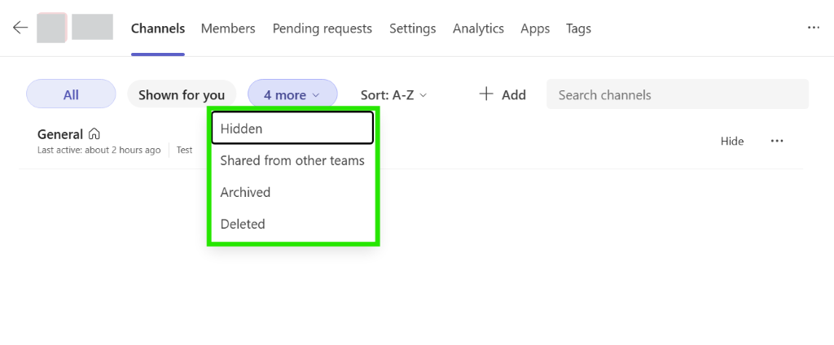
Task: Open the Pending requests tab
Action: pos(322,28)
